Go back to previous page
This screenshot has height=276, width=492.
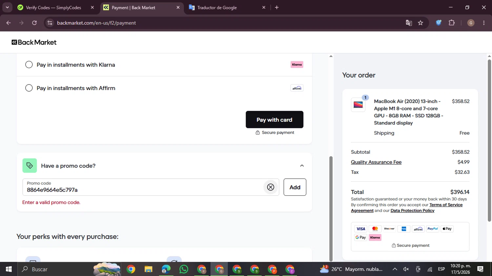[x=9, y=23]
